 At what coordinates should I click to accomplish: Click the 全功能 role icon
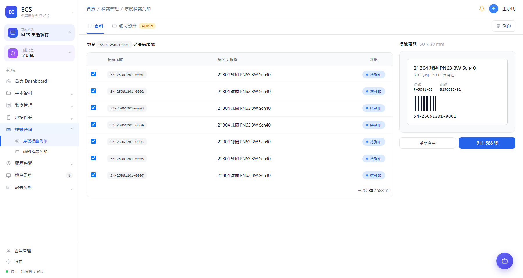(x=13, y=53)
